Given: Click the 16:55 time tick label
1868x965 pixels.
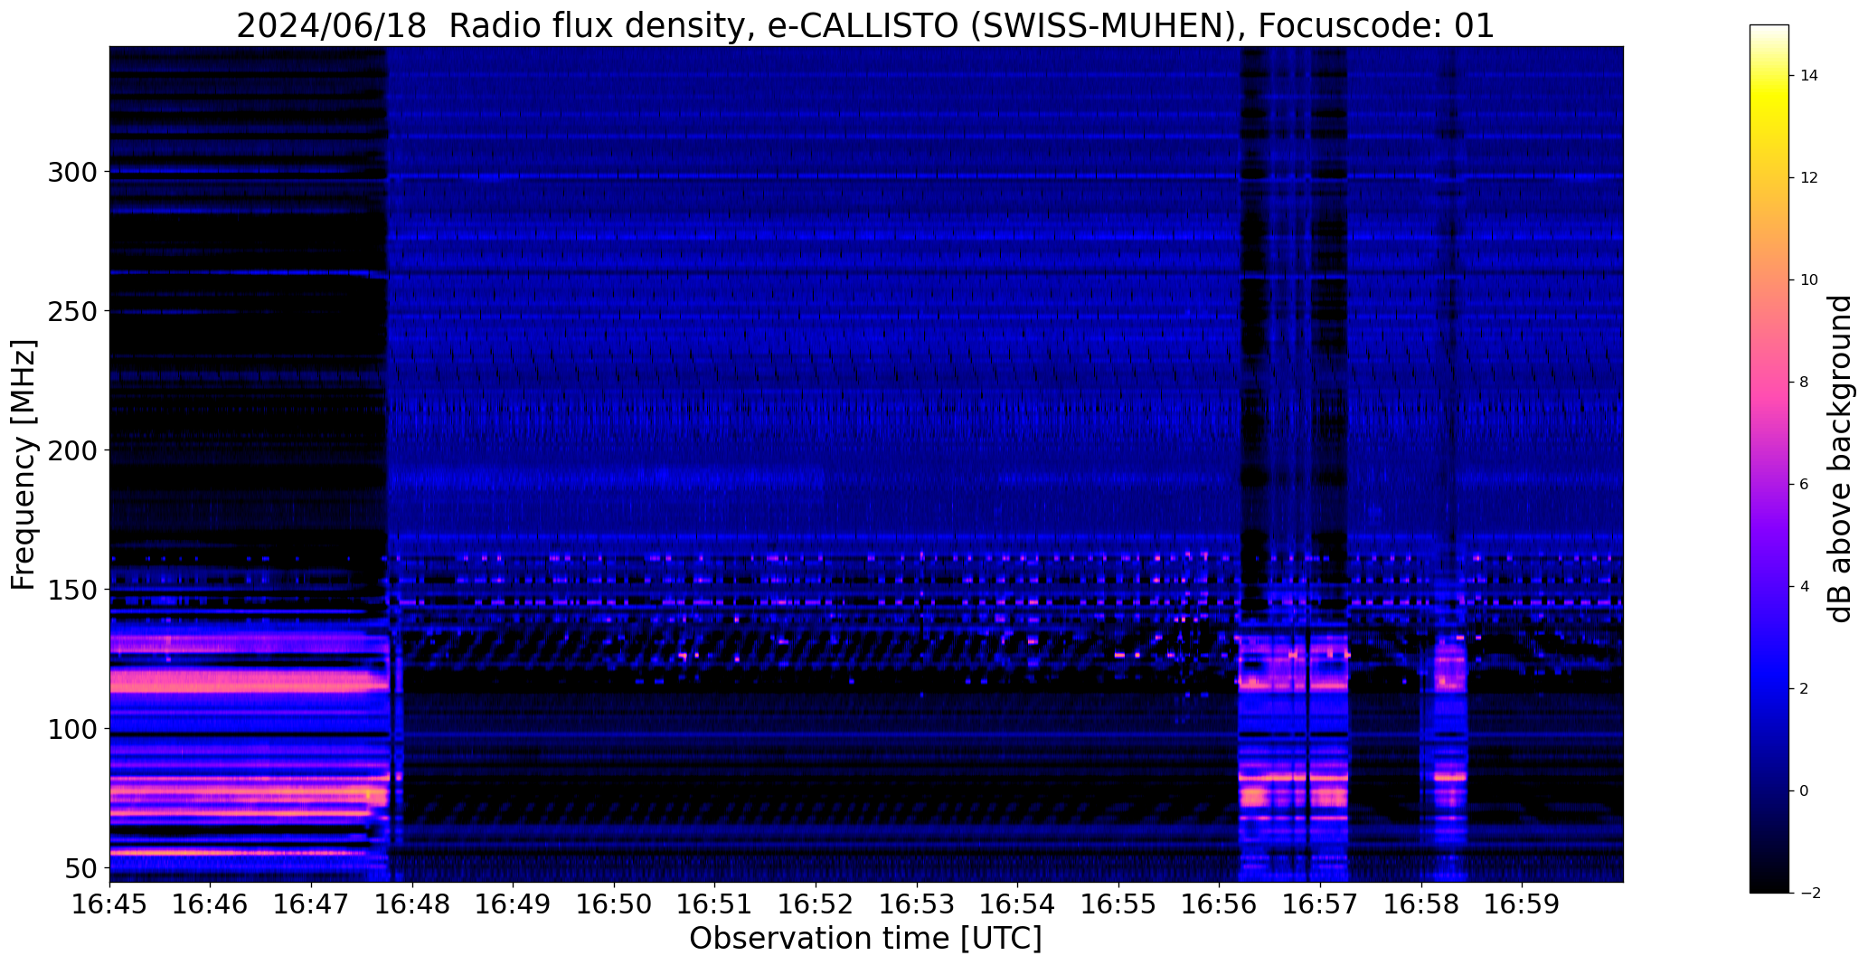Looking at the screenshot, I should coord(1118,904).
